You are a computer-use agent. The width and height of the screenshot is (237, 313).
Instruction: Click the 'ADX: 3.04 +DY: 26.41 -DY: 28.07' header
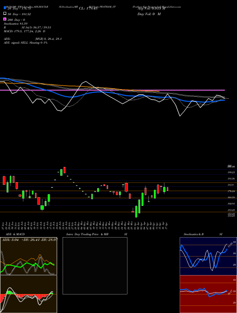click(x=29, y=240)
